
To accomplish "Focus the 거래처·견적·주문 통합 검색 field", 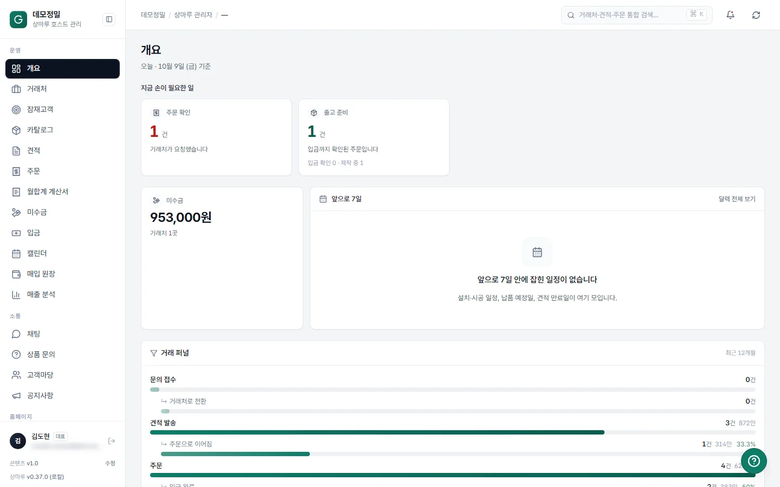I will [636, 15].
